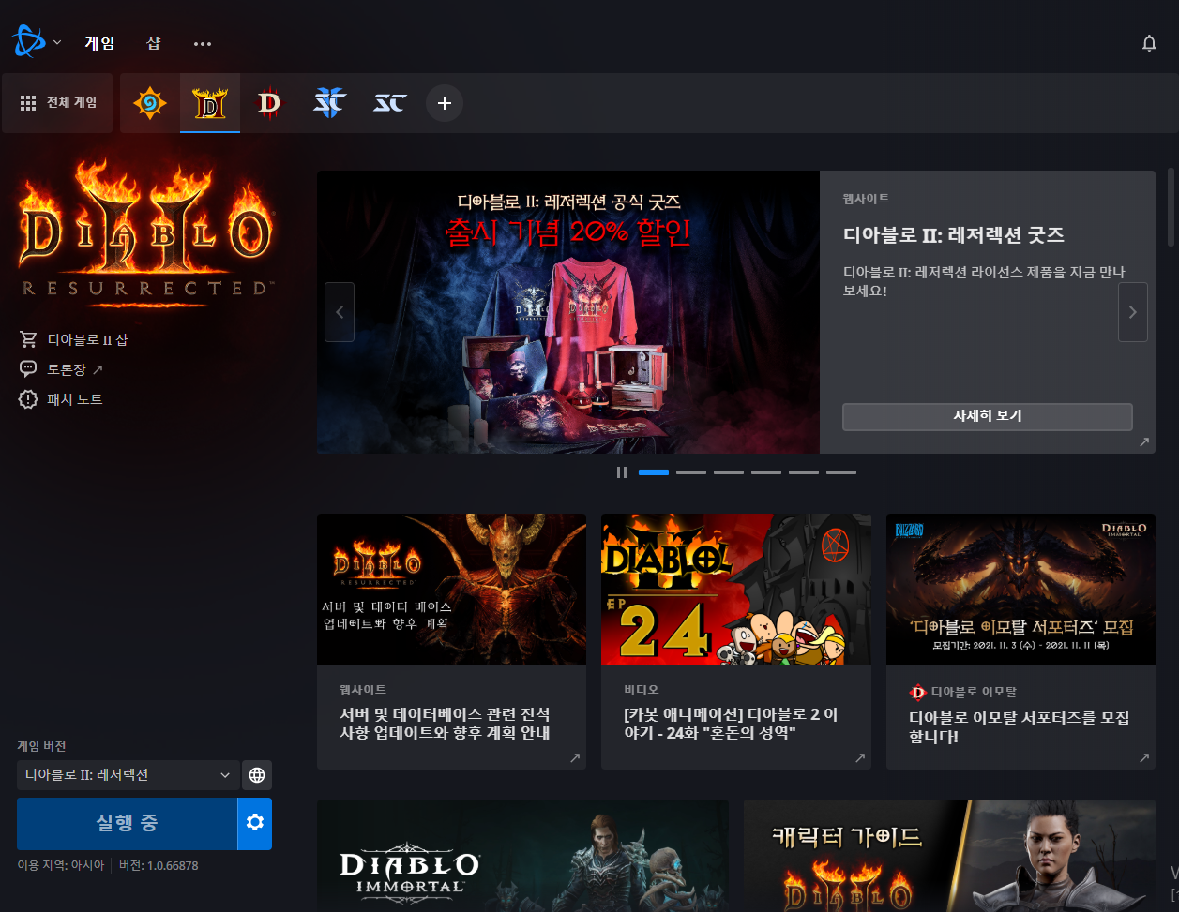Click the patch notes exclamation icon

(28, 399)
